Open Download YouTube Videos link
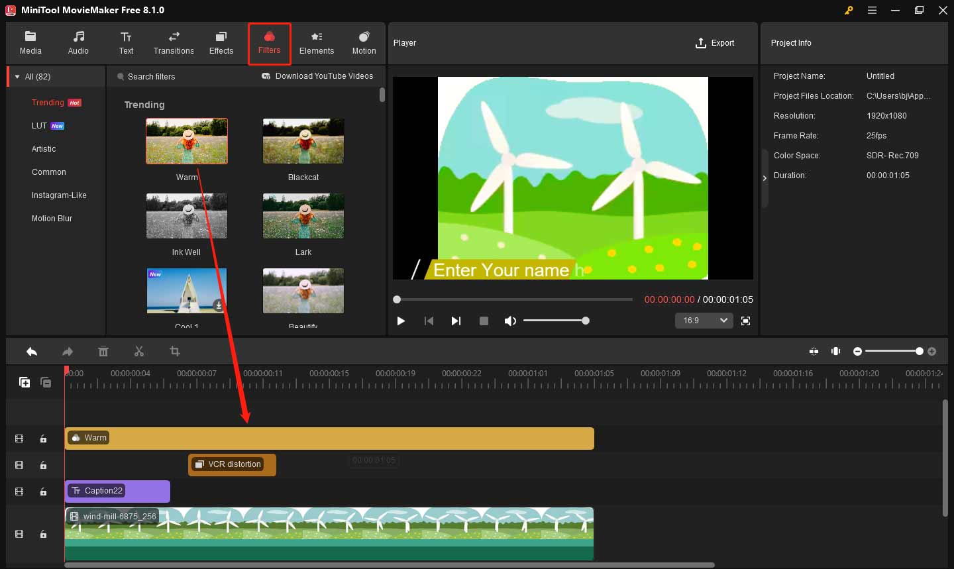 coord(317,76)
